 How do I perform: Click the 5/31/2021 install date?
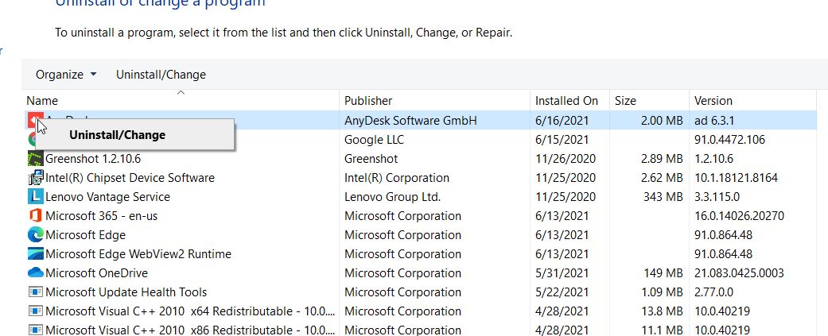[x=562, y=272]
